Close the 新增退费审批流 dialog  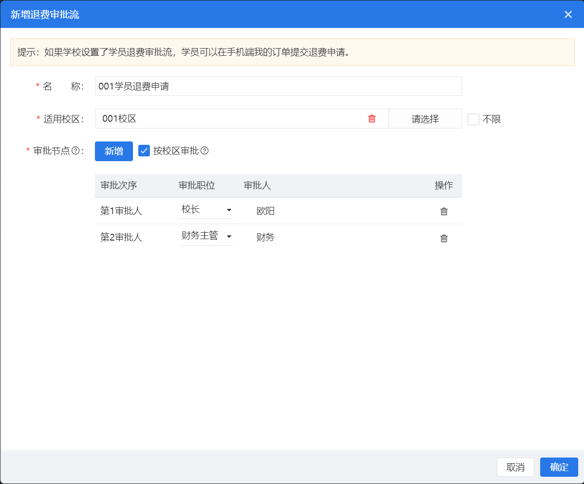click(x=568, y=14)
